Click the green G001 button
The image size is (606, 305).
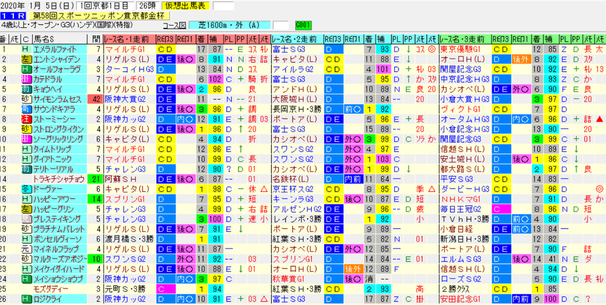pyautogui.click(x=304, y=25)
